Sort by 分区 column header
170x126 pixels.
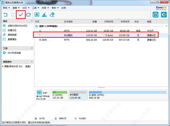(48, 22)
